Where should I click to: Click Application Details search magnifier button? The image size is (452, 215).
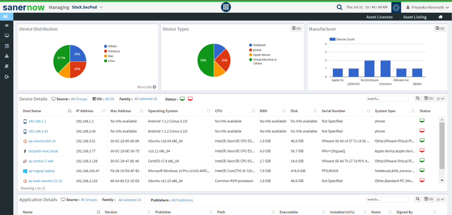417,199
